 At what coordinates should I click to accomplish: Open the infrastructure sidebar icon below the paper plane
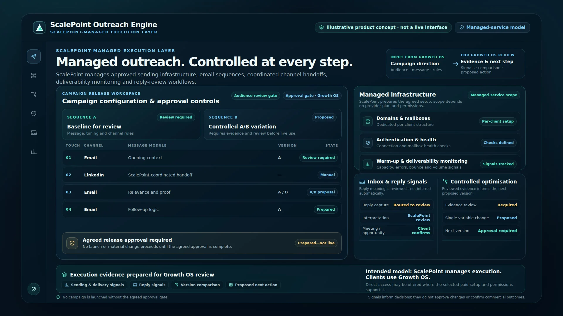click(x=34, y=75)
